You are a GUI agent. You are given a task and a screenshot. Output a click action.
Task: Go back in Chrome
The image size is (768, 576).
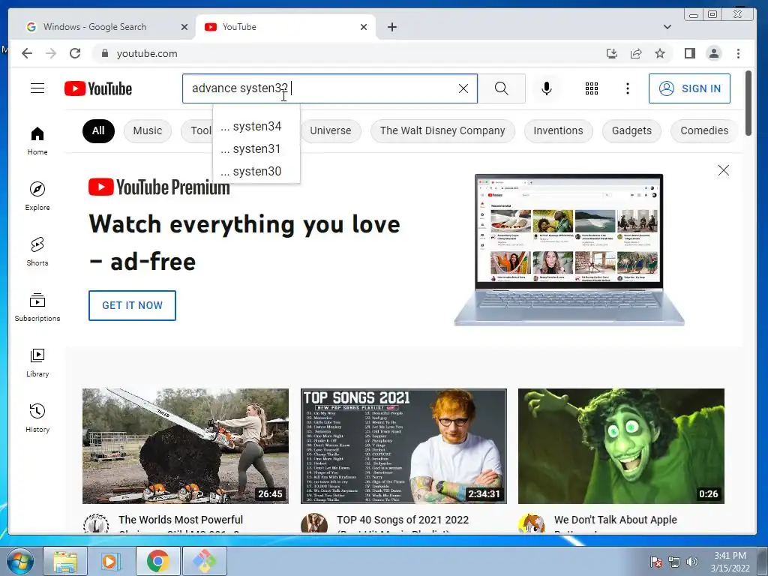(27, 53)
